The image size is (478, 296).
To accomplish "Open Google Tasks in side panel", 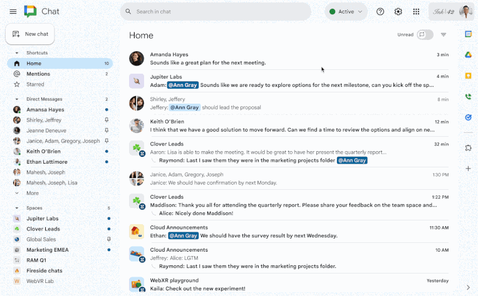I will [x=468, y=117].
